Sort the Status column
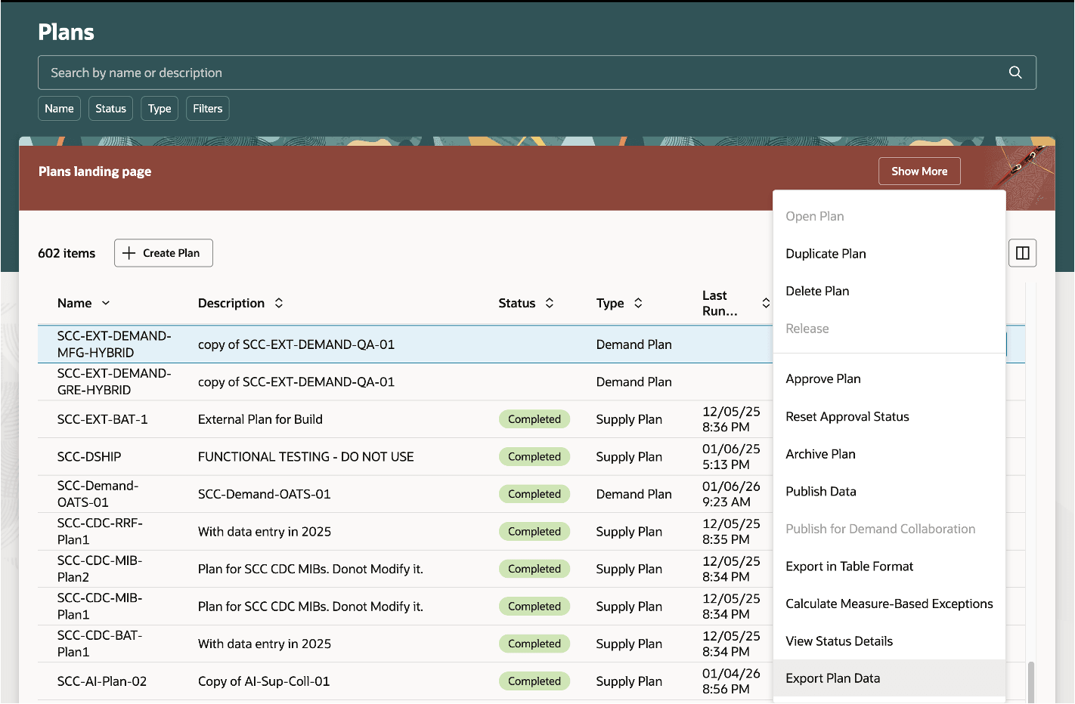This screenshot has height=704, width=1075. [x=549, y=303]
